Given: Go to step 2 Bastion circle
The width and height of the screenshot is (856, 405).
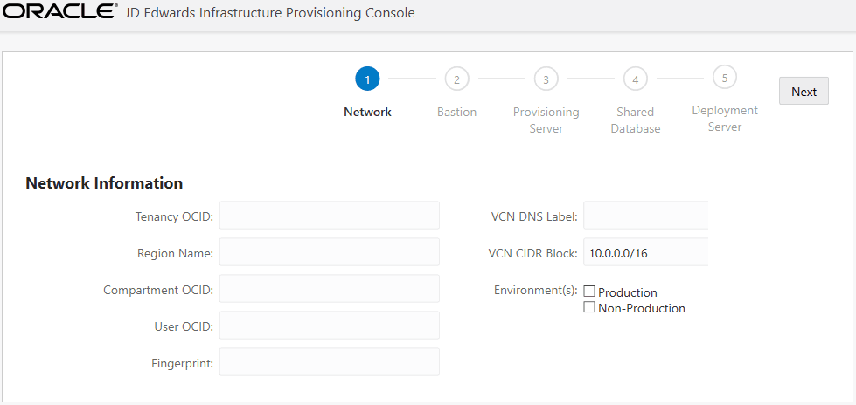Looking at the screenshot, I should click(457, 79).
